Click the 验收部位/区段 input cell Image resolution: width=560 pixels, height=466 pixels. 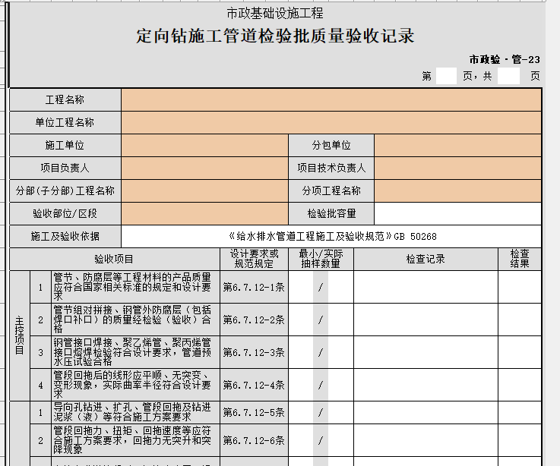(x=204, y=214)
